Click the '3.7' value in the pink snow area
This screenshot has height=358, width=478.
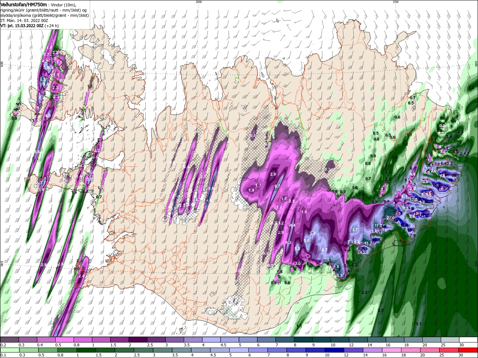[355, 230]
